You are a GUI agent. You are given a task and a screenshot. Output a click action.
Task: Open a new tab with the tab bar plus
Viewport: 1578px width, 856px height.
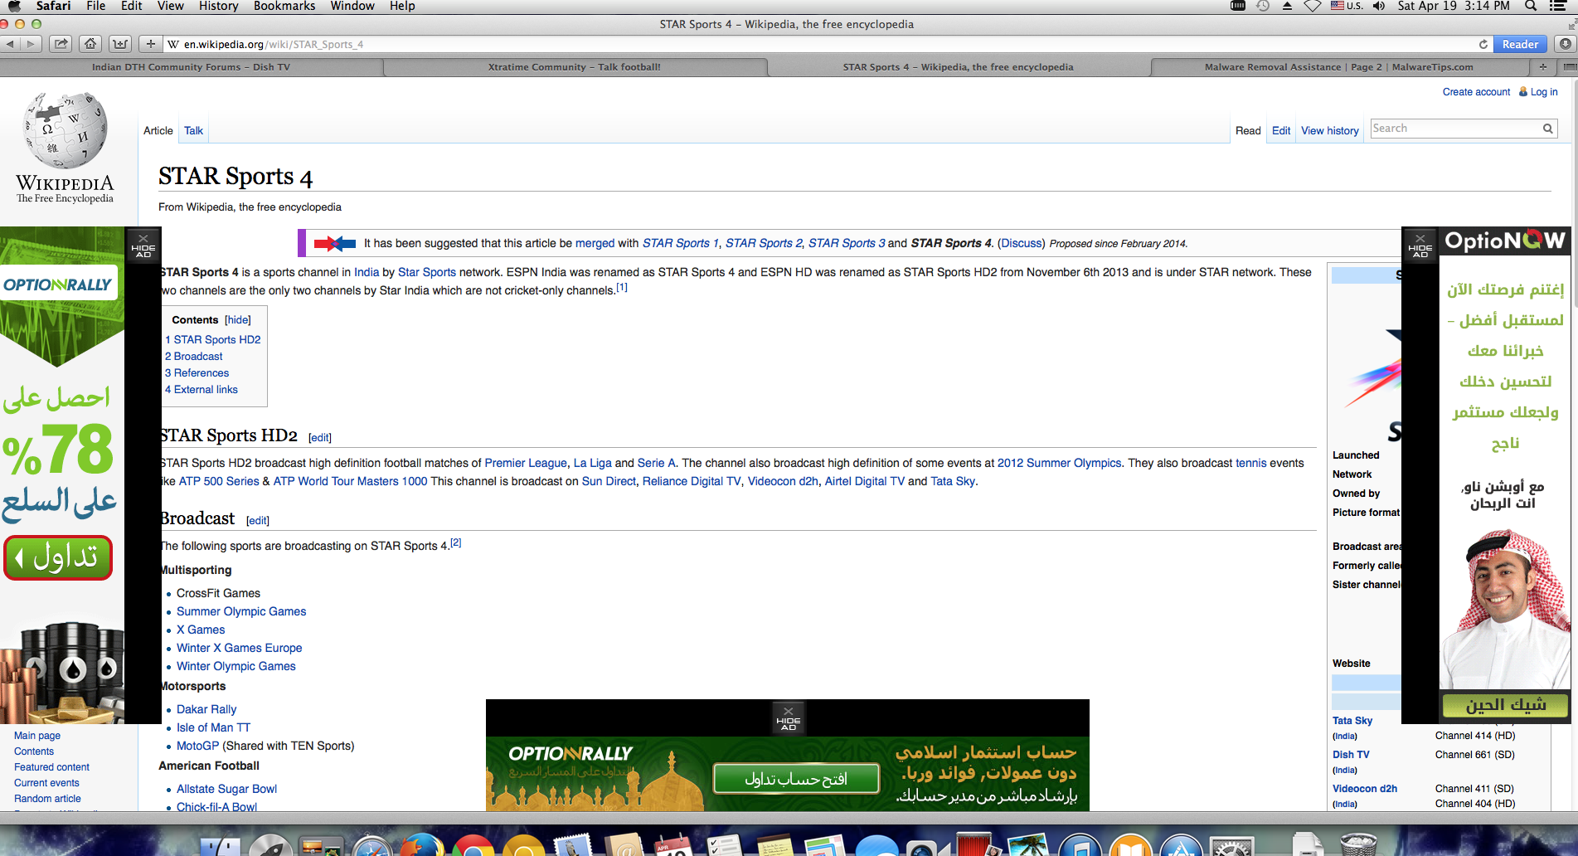pyautogui.click(x=1543, y=67)
